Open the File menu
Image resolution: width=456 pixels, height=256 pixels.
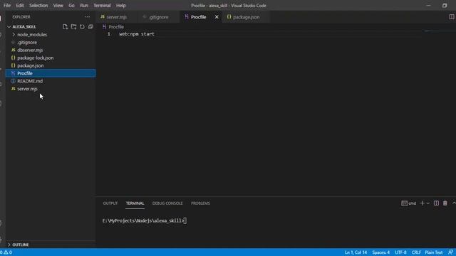pyautogui.click(x=7, y=5)
